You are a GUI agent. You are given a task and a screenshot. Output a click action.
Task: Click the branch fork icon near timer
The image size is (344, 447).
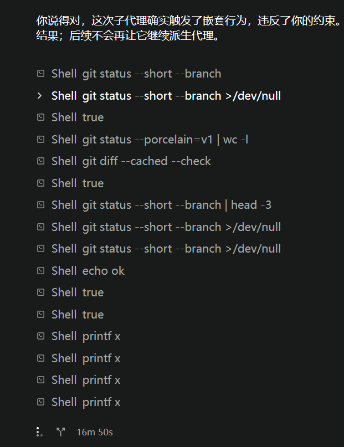pyautogui.click(x=61, y=432)
